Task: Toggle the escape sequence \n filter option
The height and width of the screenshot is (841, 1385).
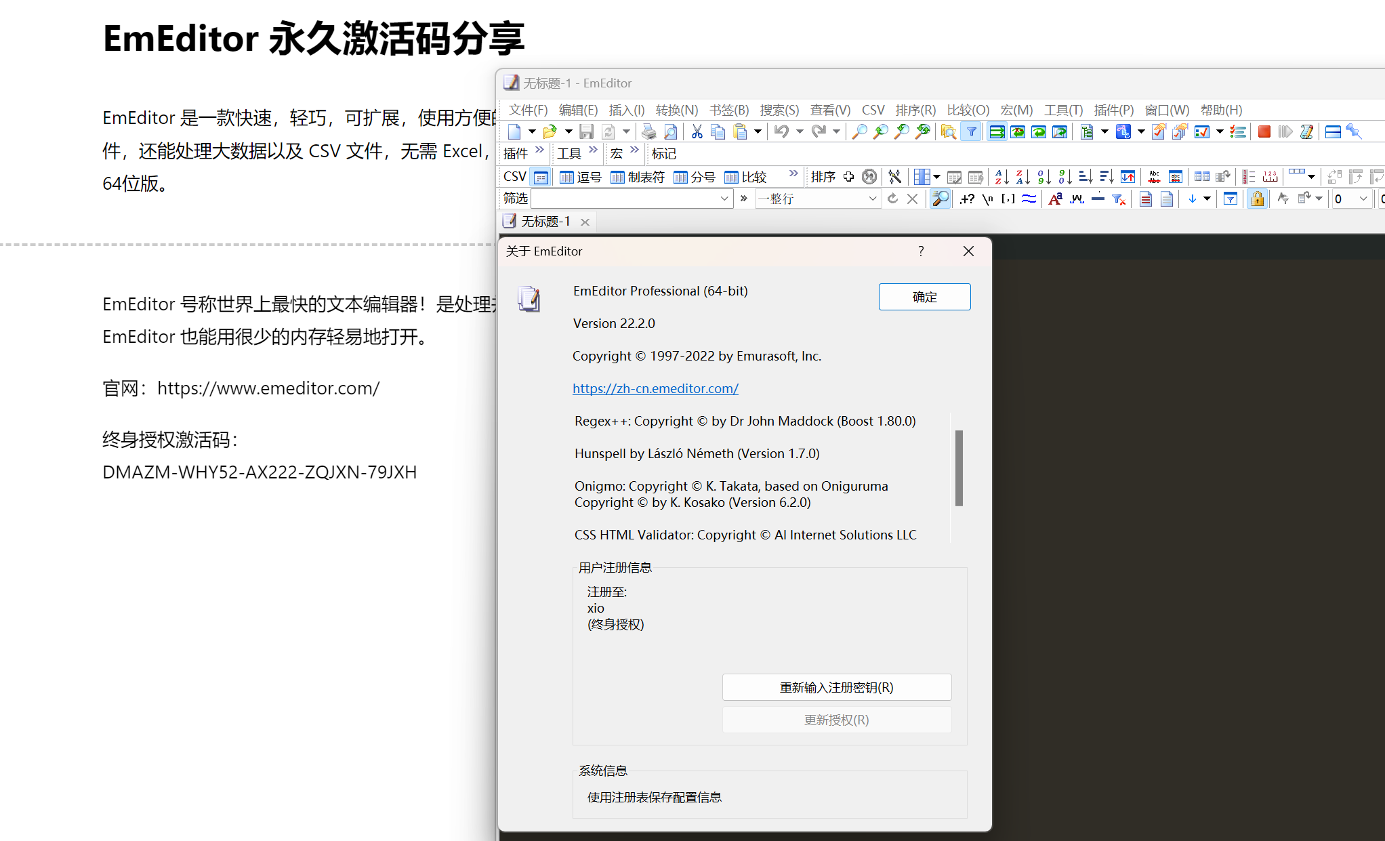Action: coord(988,199)
